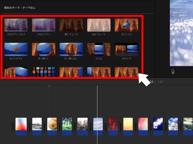Viewport: 193px width, 144px height.
Task: Select the yellow gradient clip
Action: (128, 127)
